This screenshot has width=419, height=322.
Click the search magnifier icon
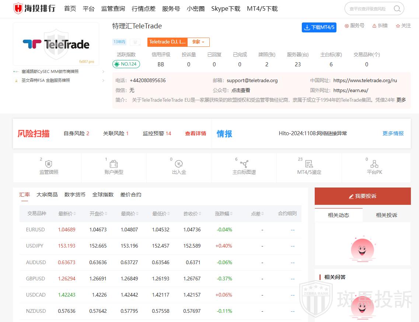397,9
